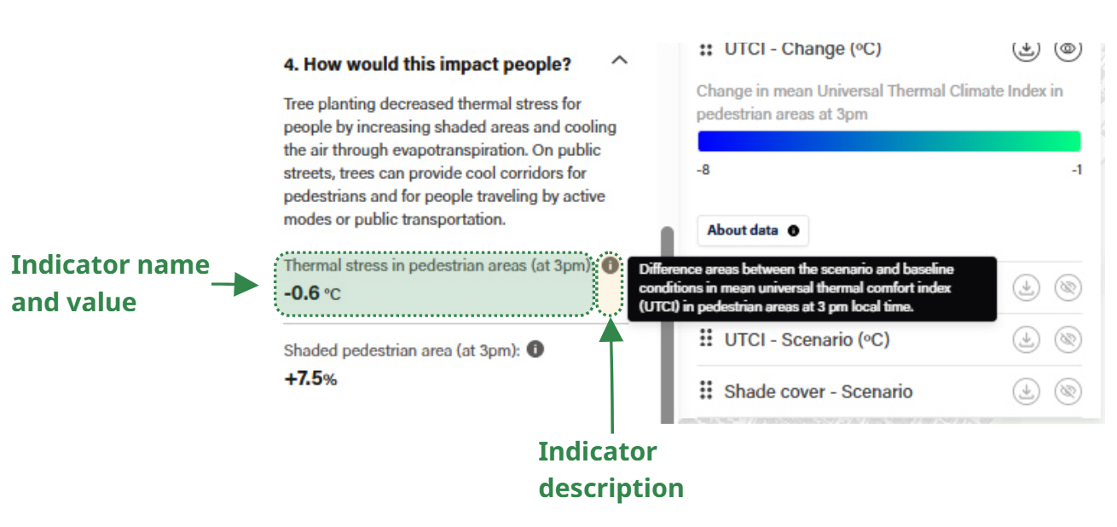Click the '4. How would this impact people?' heading
Image resolution: width=1117 pixels, height=527 pixels.
click(x=427, y=64)
